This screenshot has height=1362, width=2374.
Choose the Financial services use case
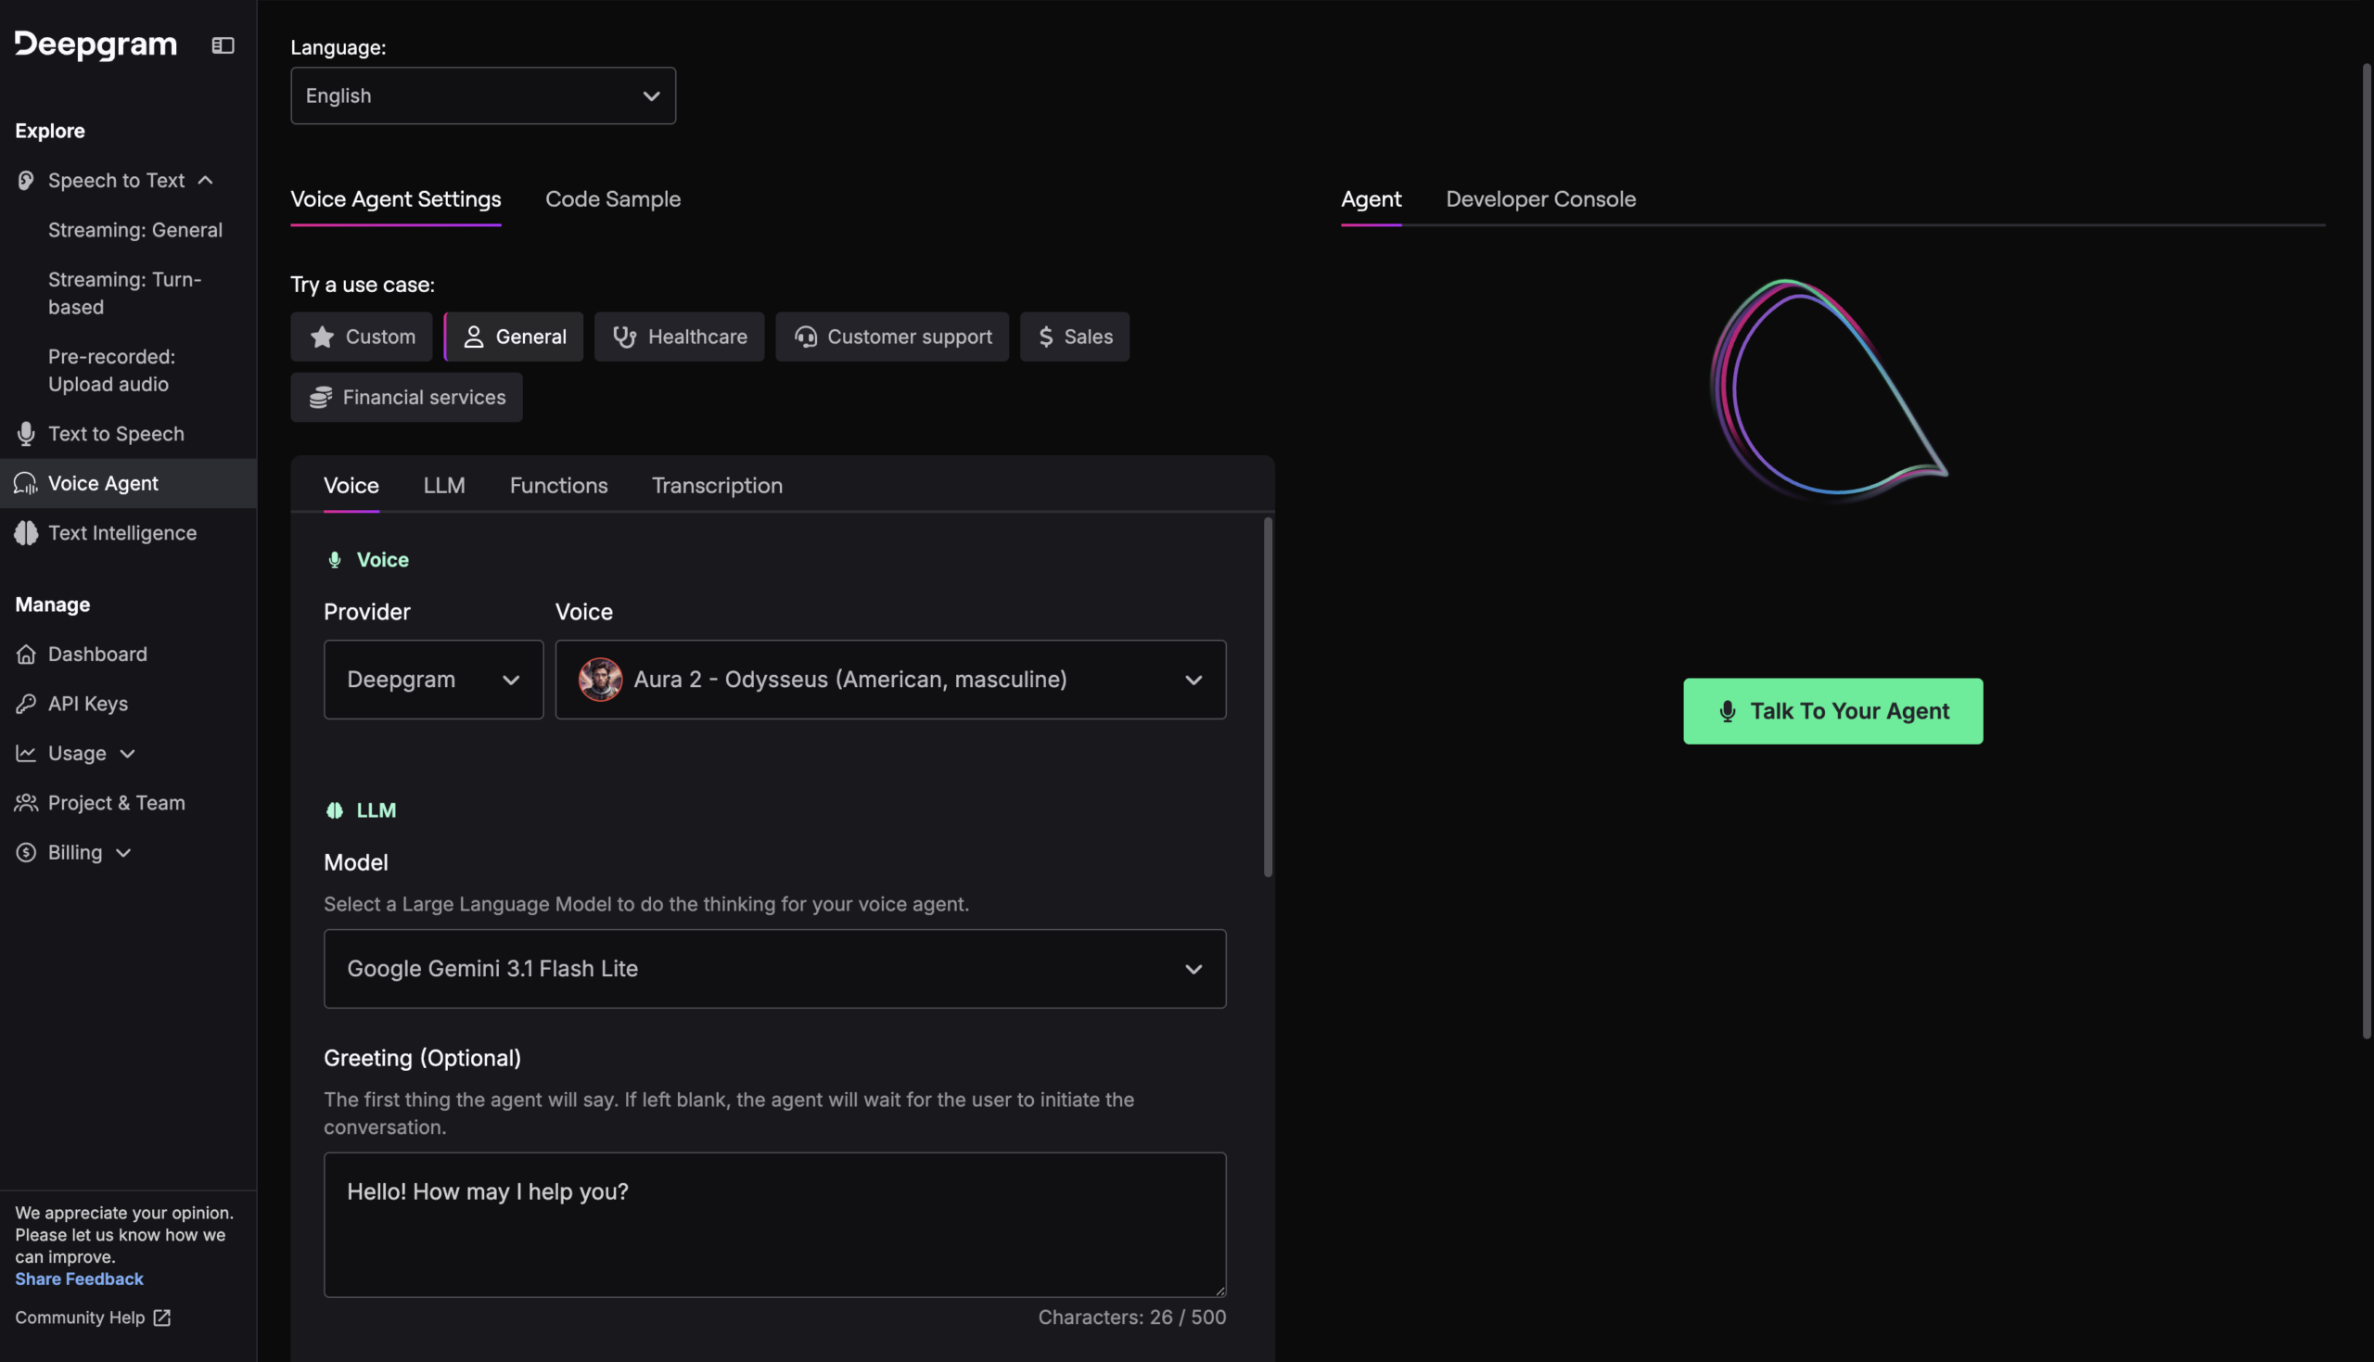(406, 398)
